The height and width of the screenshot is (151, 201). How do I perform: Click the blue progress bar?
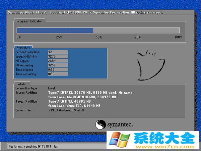(x=55, y=31)
